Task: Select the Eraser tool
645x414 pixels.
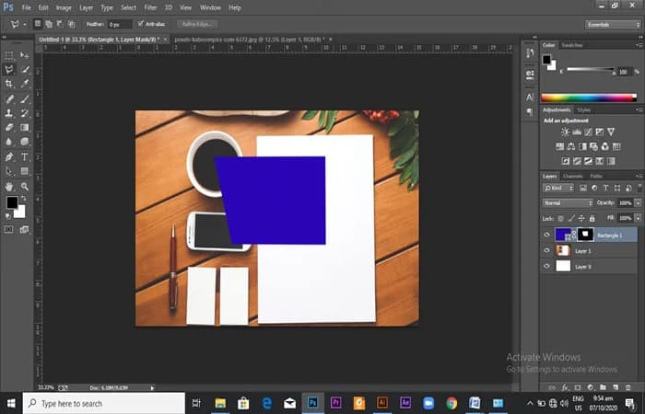Action: point(9,127)
